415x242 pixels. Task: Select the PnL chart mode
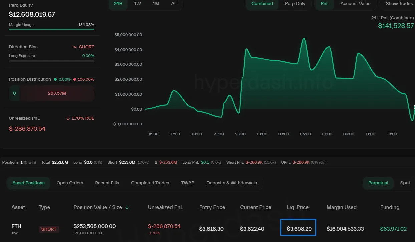324,4
